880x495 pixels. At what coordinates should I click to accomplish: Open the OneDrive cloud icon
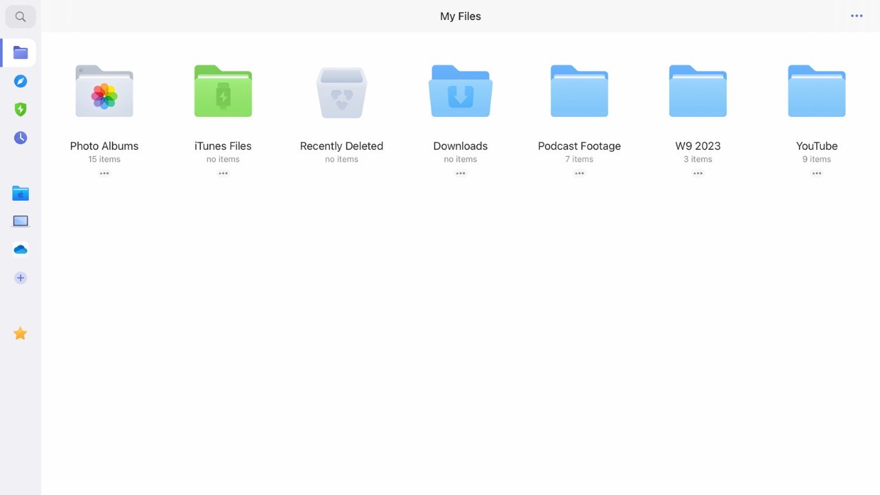[x=21, y=250]
